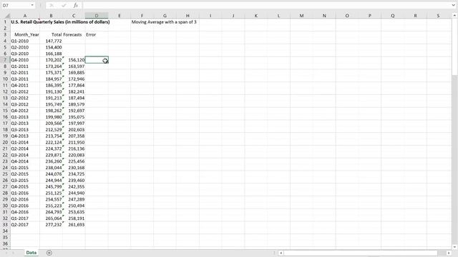Screen dimensions: 458x257
Task: Click the cell 'Q1-2015'
Action: pos(20,168)
